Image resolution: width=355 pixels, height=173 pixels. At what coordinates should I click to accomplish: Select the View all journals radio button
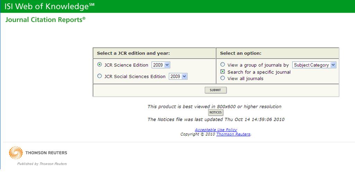[x=223, y=78]
